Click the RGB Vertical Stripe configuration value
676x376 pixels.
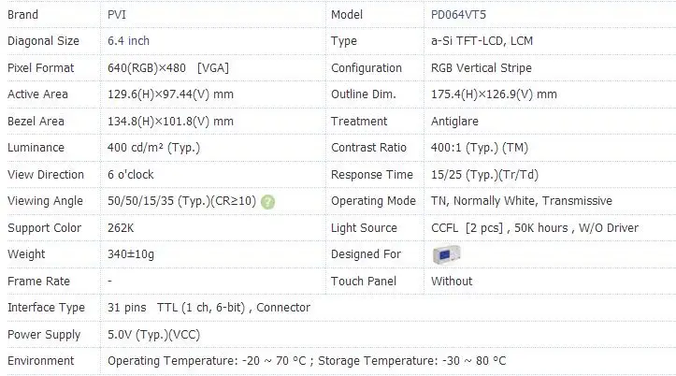482,68
